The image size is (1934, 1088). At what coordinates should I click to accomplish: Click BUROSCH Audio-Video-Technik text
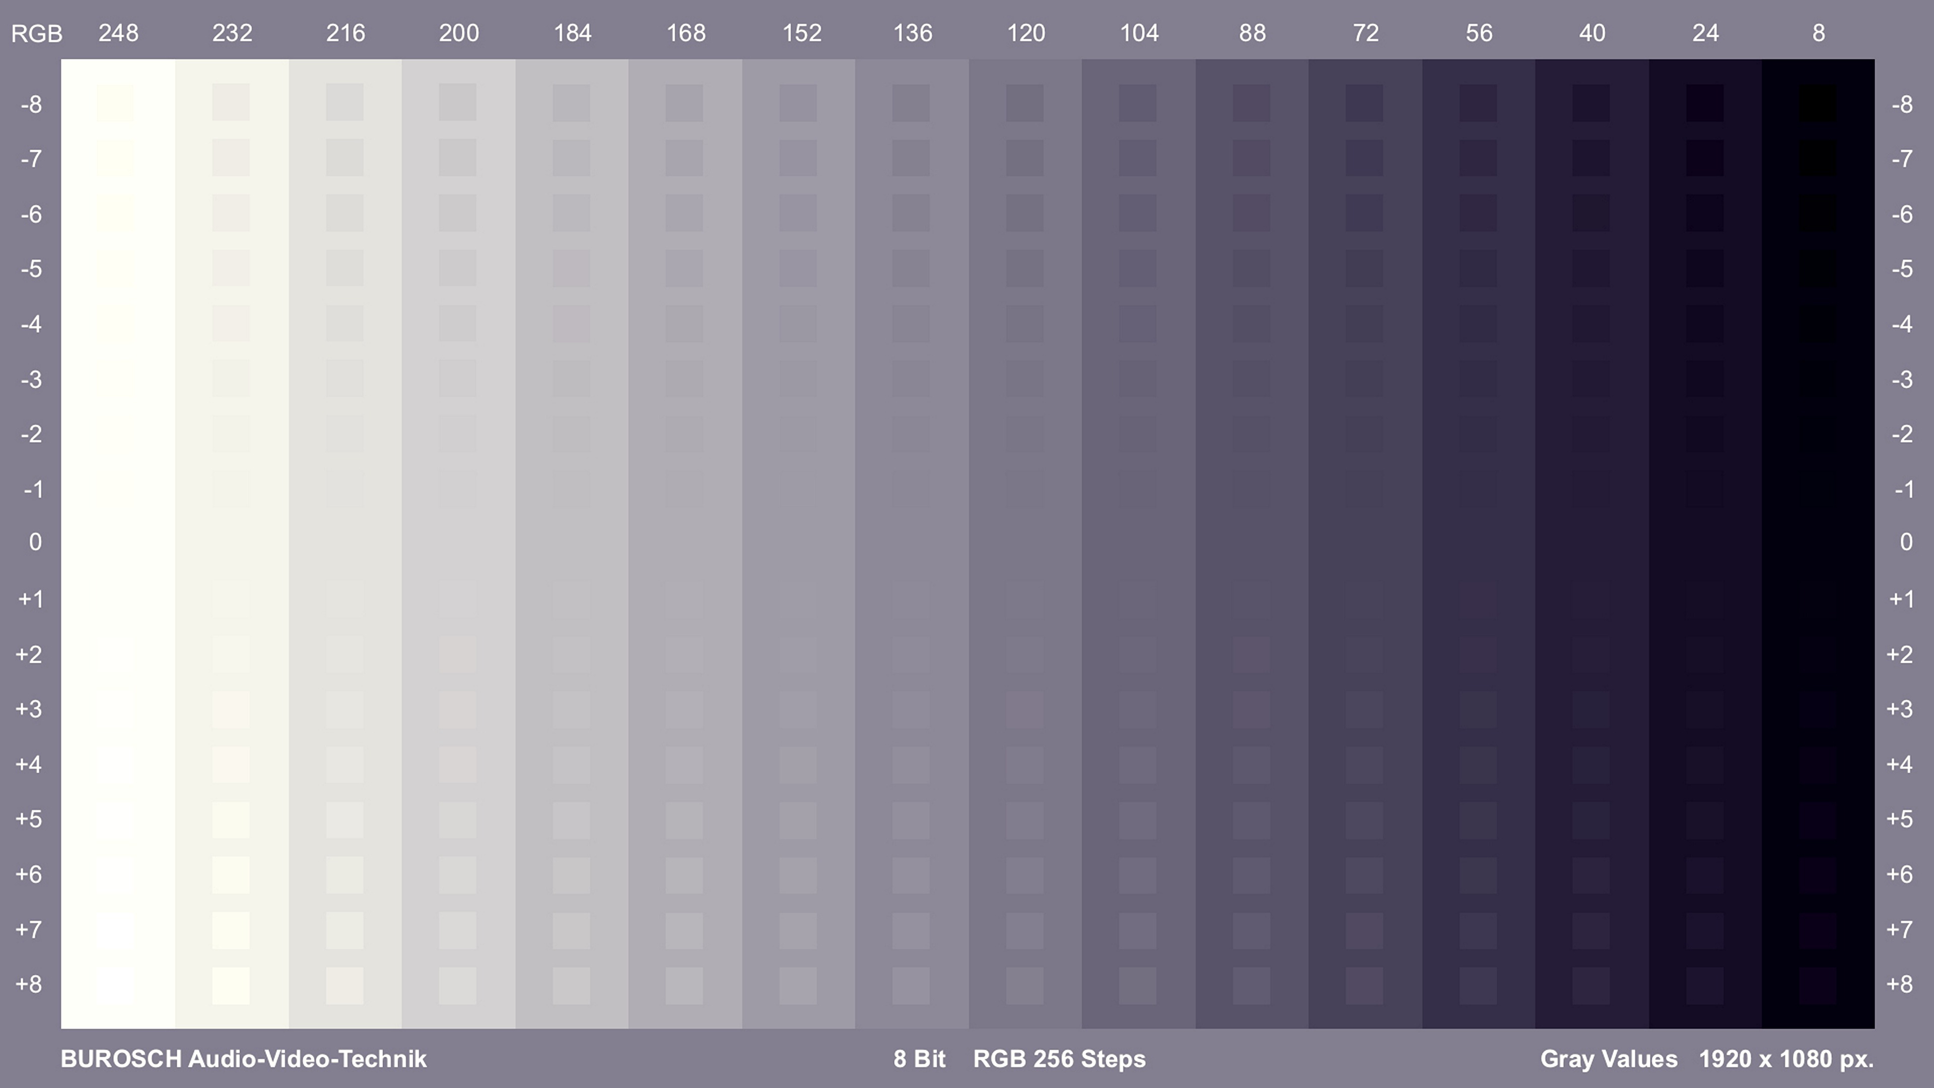pyautogui.click(x=243, y=1059)
